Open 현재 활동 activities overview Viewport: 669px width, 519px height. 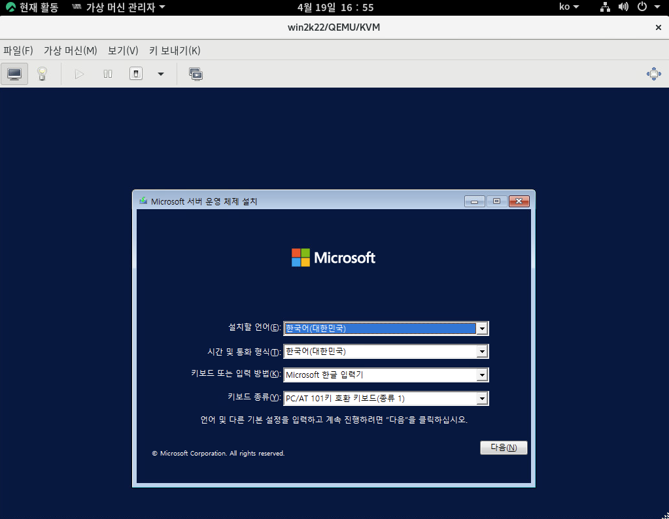32,7
